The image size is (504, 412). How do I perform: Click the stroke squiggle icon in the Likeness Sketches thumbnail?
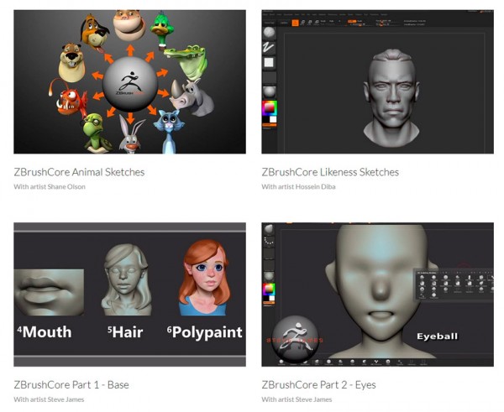[x=270, y=48]
